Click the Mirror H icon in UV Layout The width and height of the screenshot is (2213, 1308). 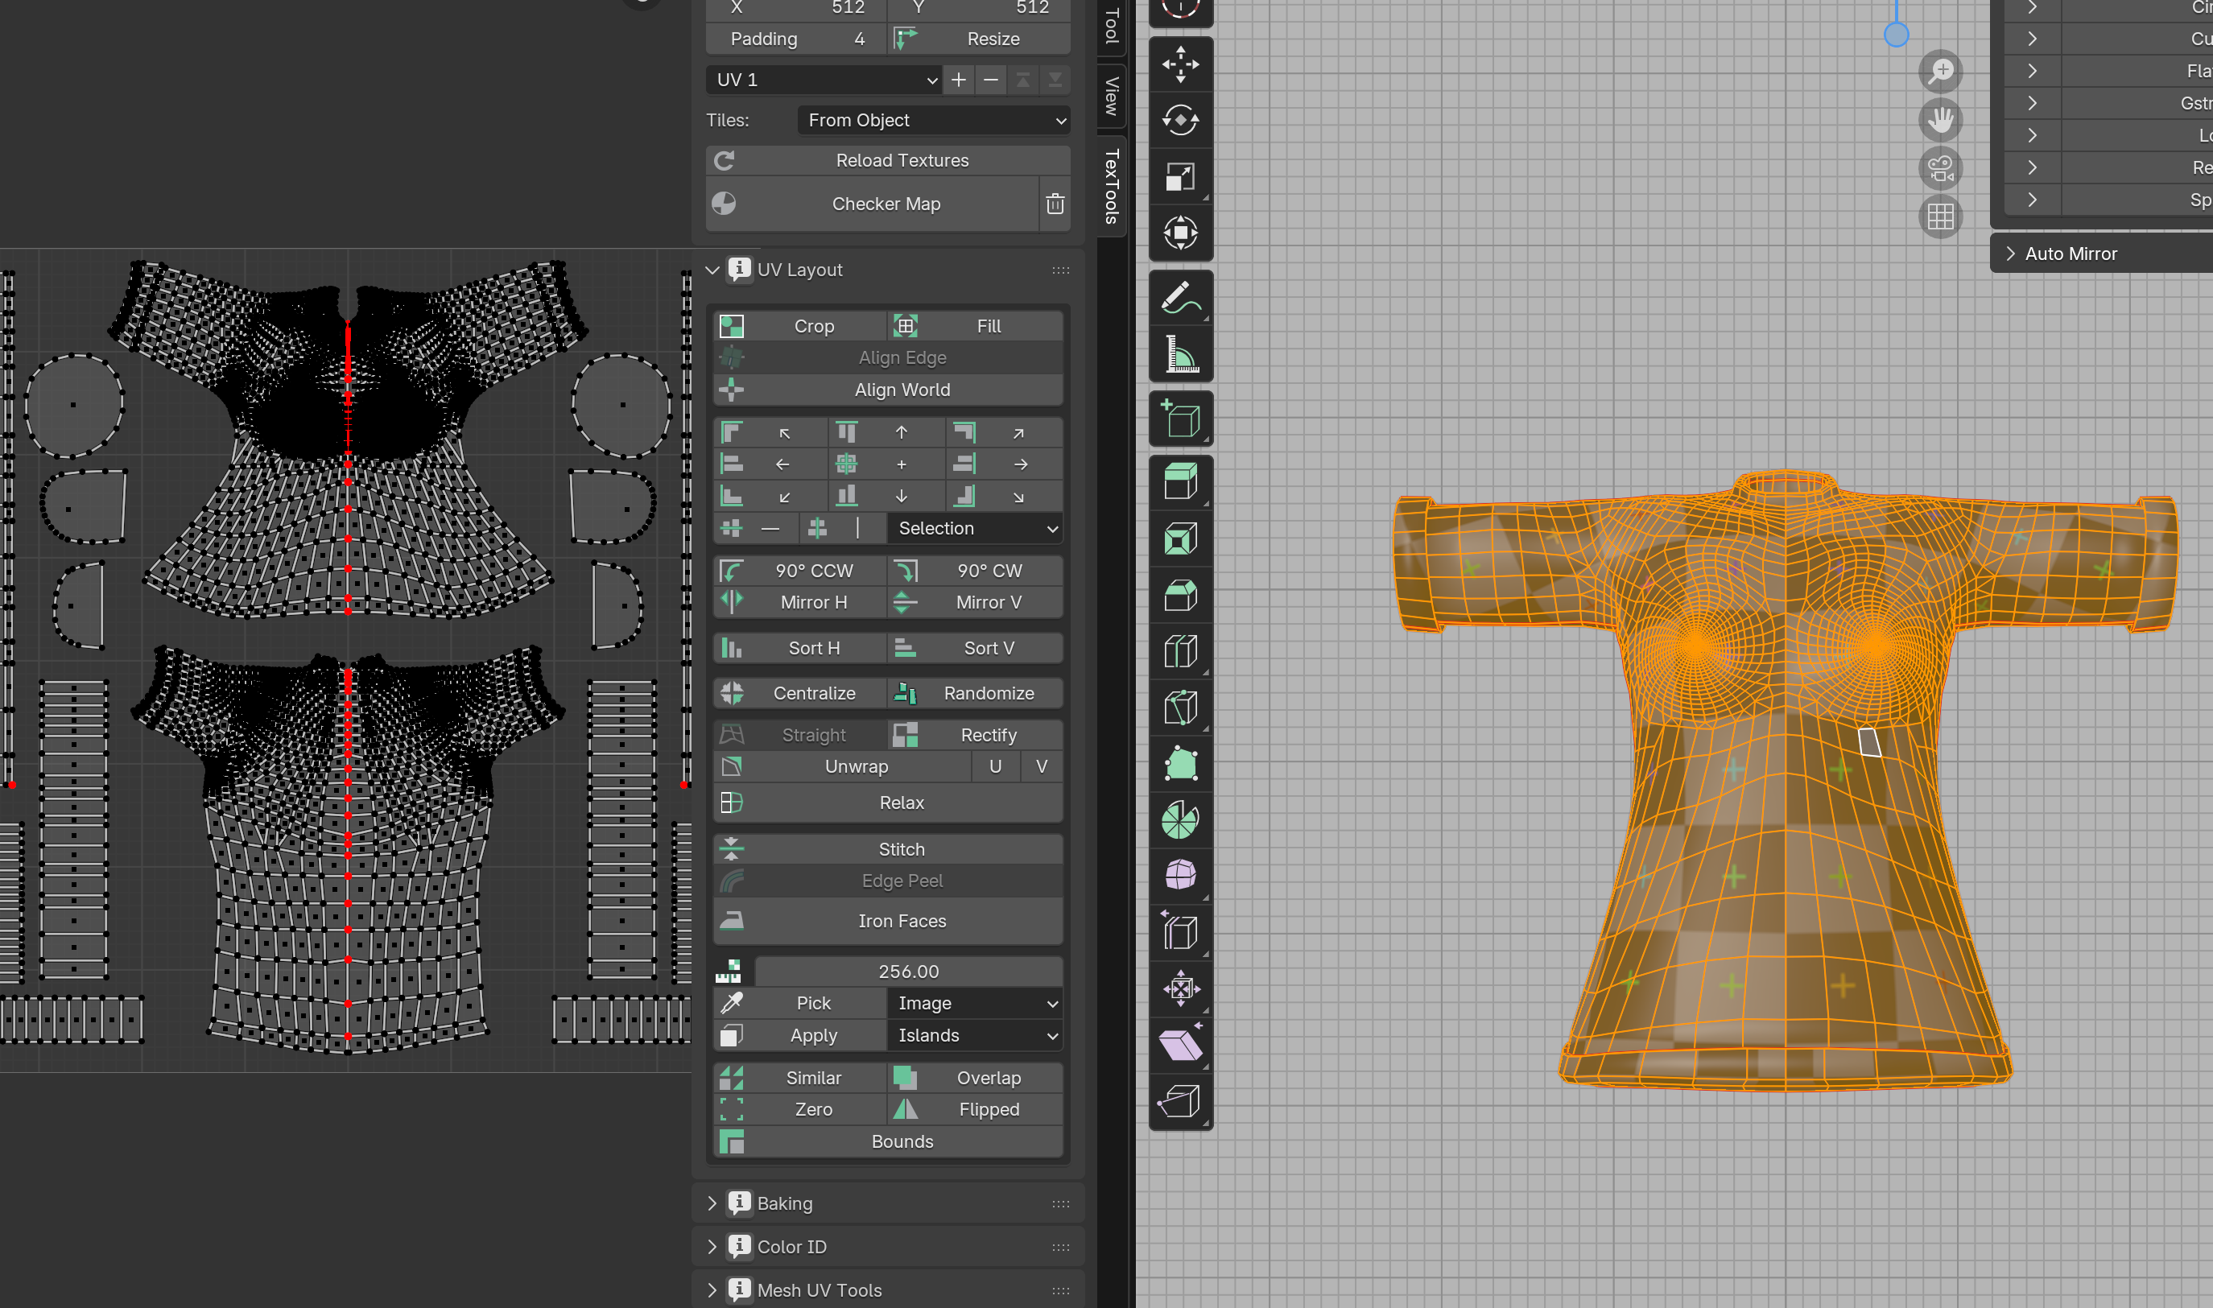(x=732, y=602)
